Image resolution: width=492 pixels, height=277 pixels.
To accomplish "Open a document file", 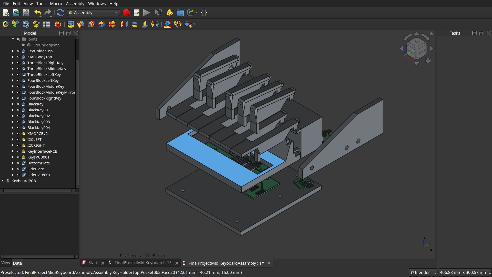I will (16, 13).
